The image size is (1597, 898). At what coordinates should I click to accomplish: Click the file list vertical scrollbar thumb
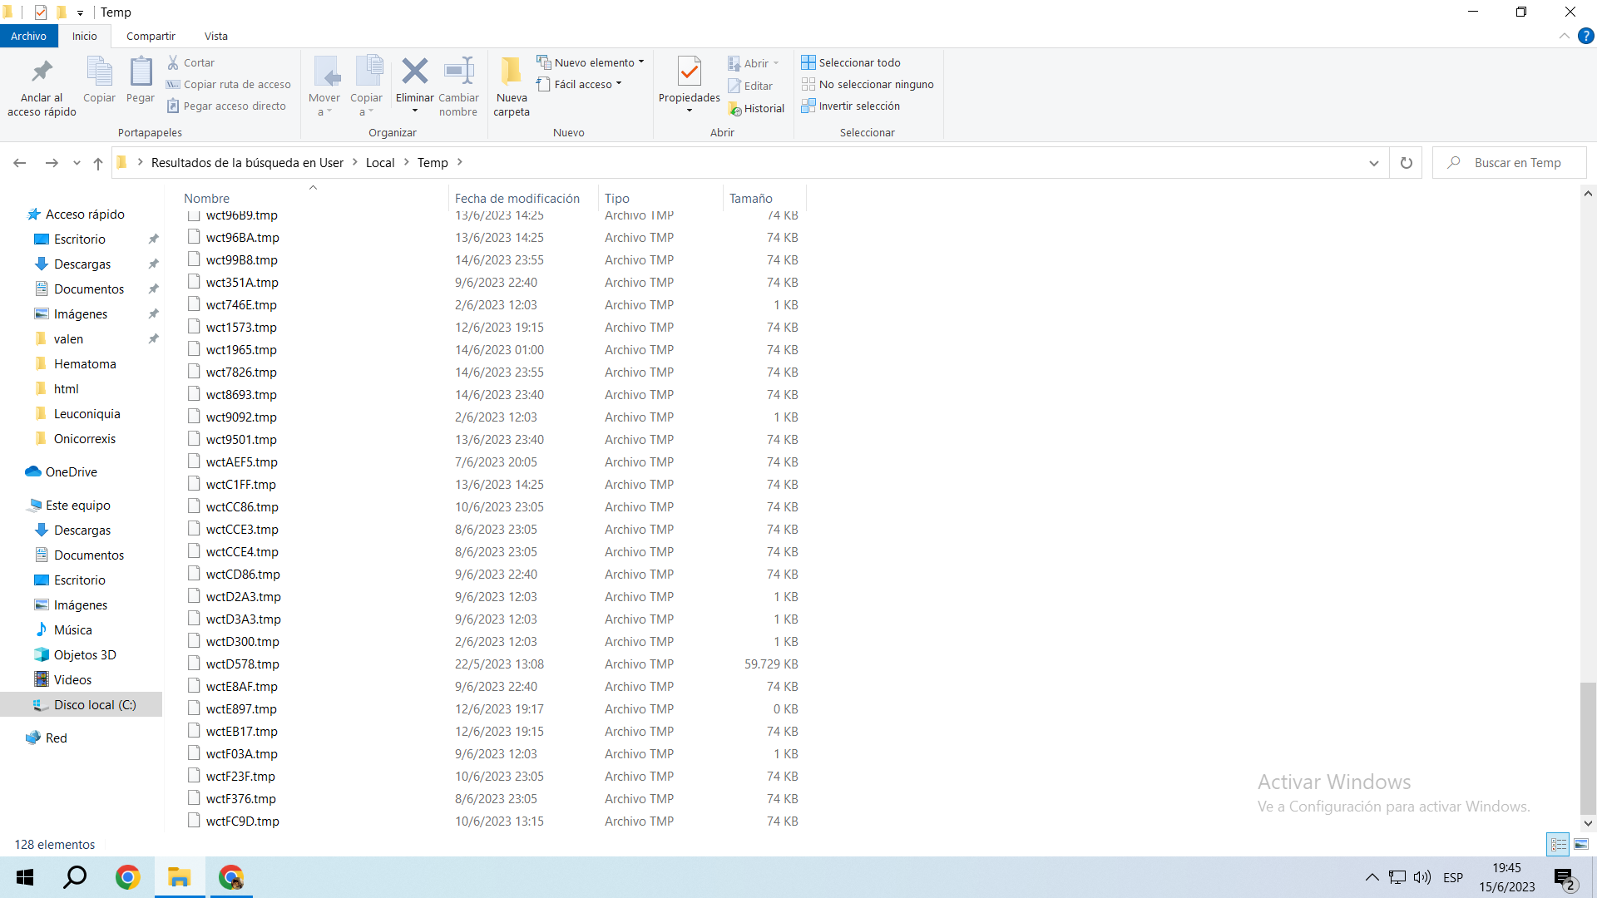[x=1588, y=748]
